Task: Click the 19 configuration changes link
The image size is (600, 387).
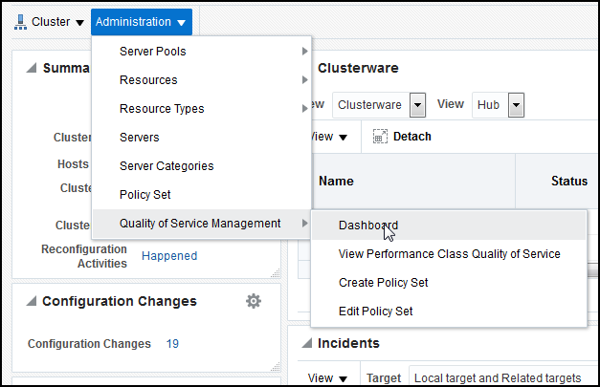Action: pyautogui.click(x=172, y=344)
